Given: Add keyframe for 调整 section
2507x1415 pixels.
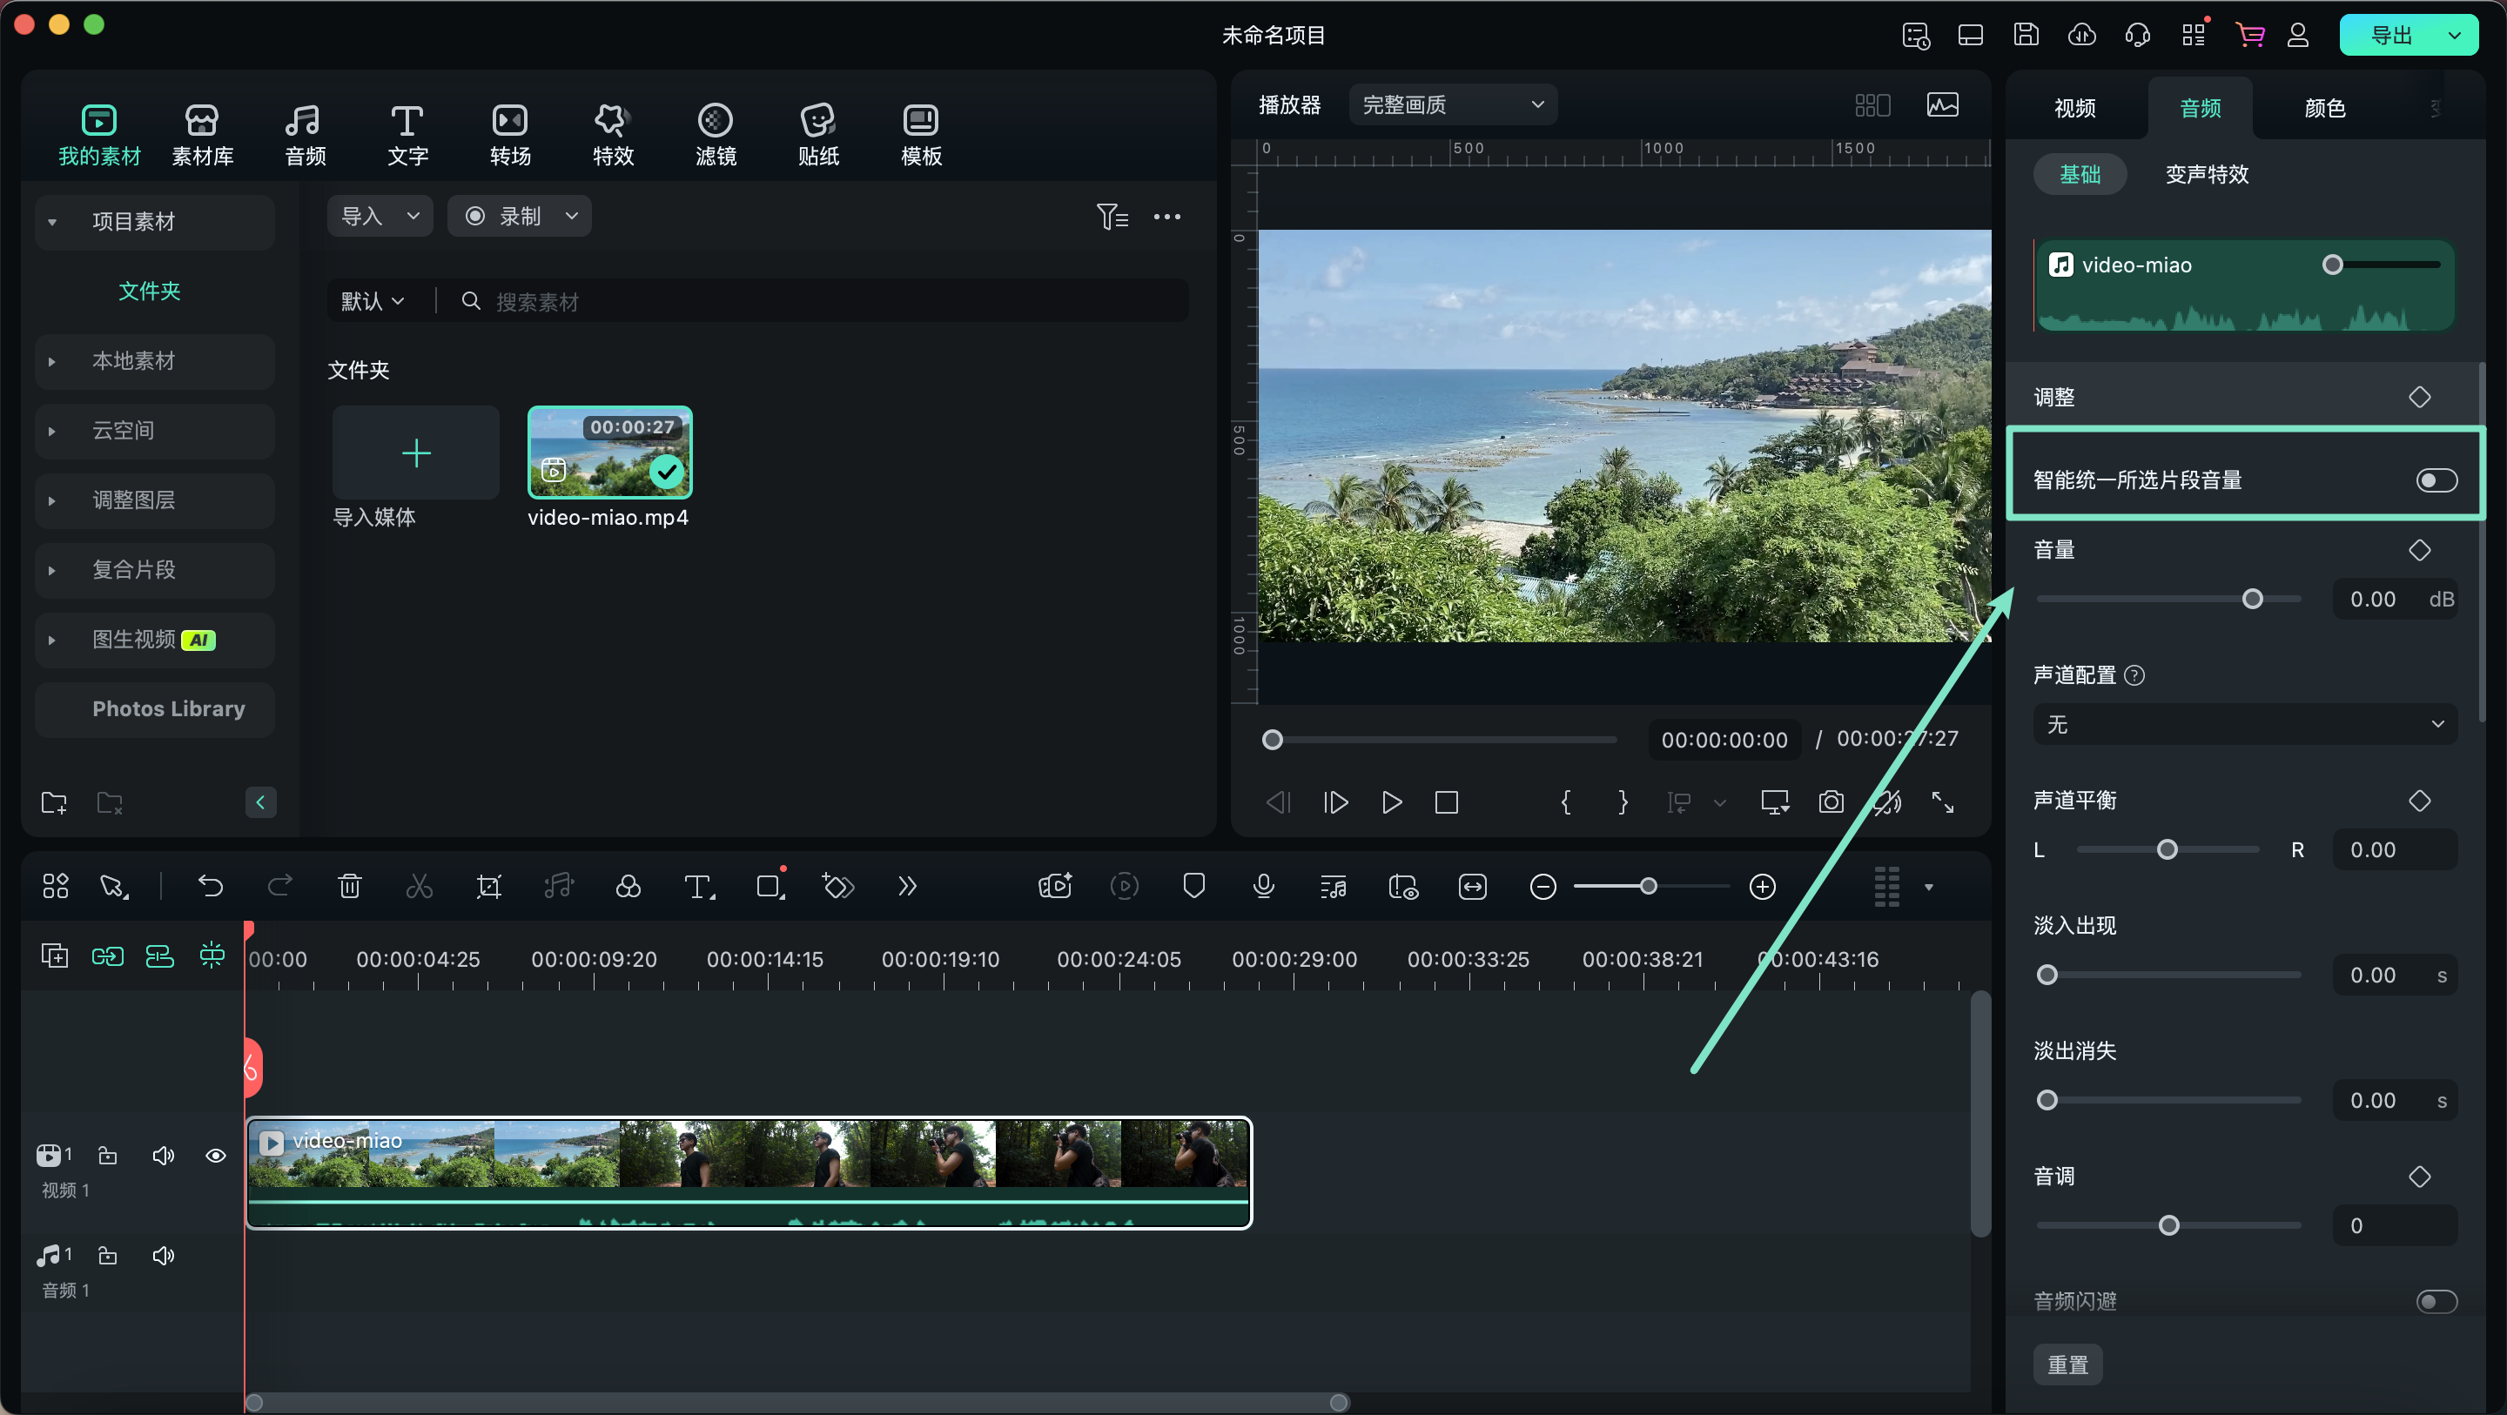Looking at the screenshot, I should [2419, 397].
